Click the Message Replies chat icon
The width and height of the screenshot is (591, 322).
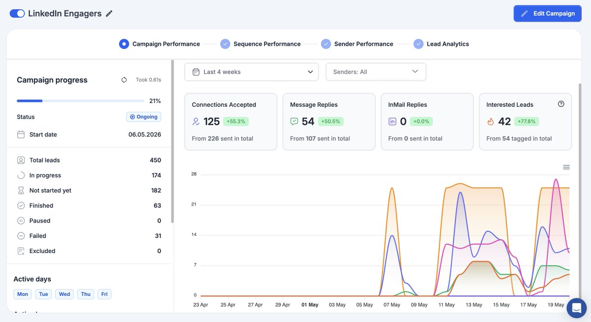point(294,121)
